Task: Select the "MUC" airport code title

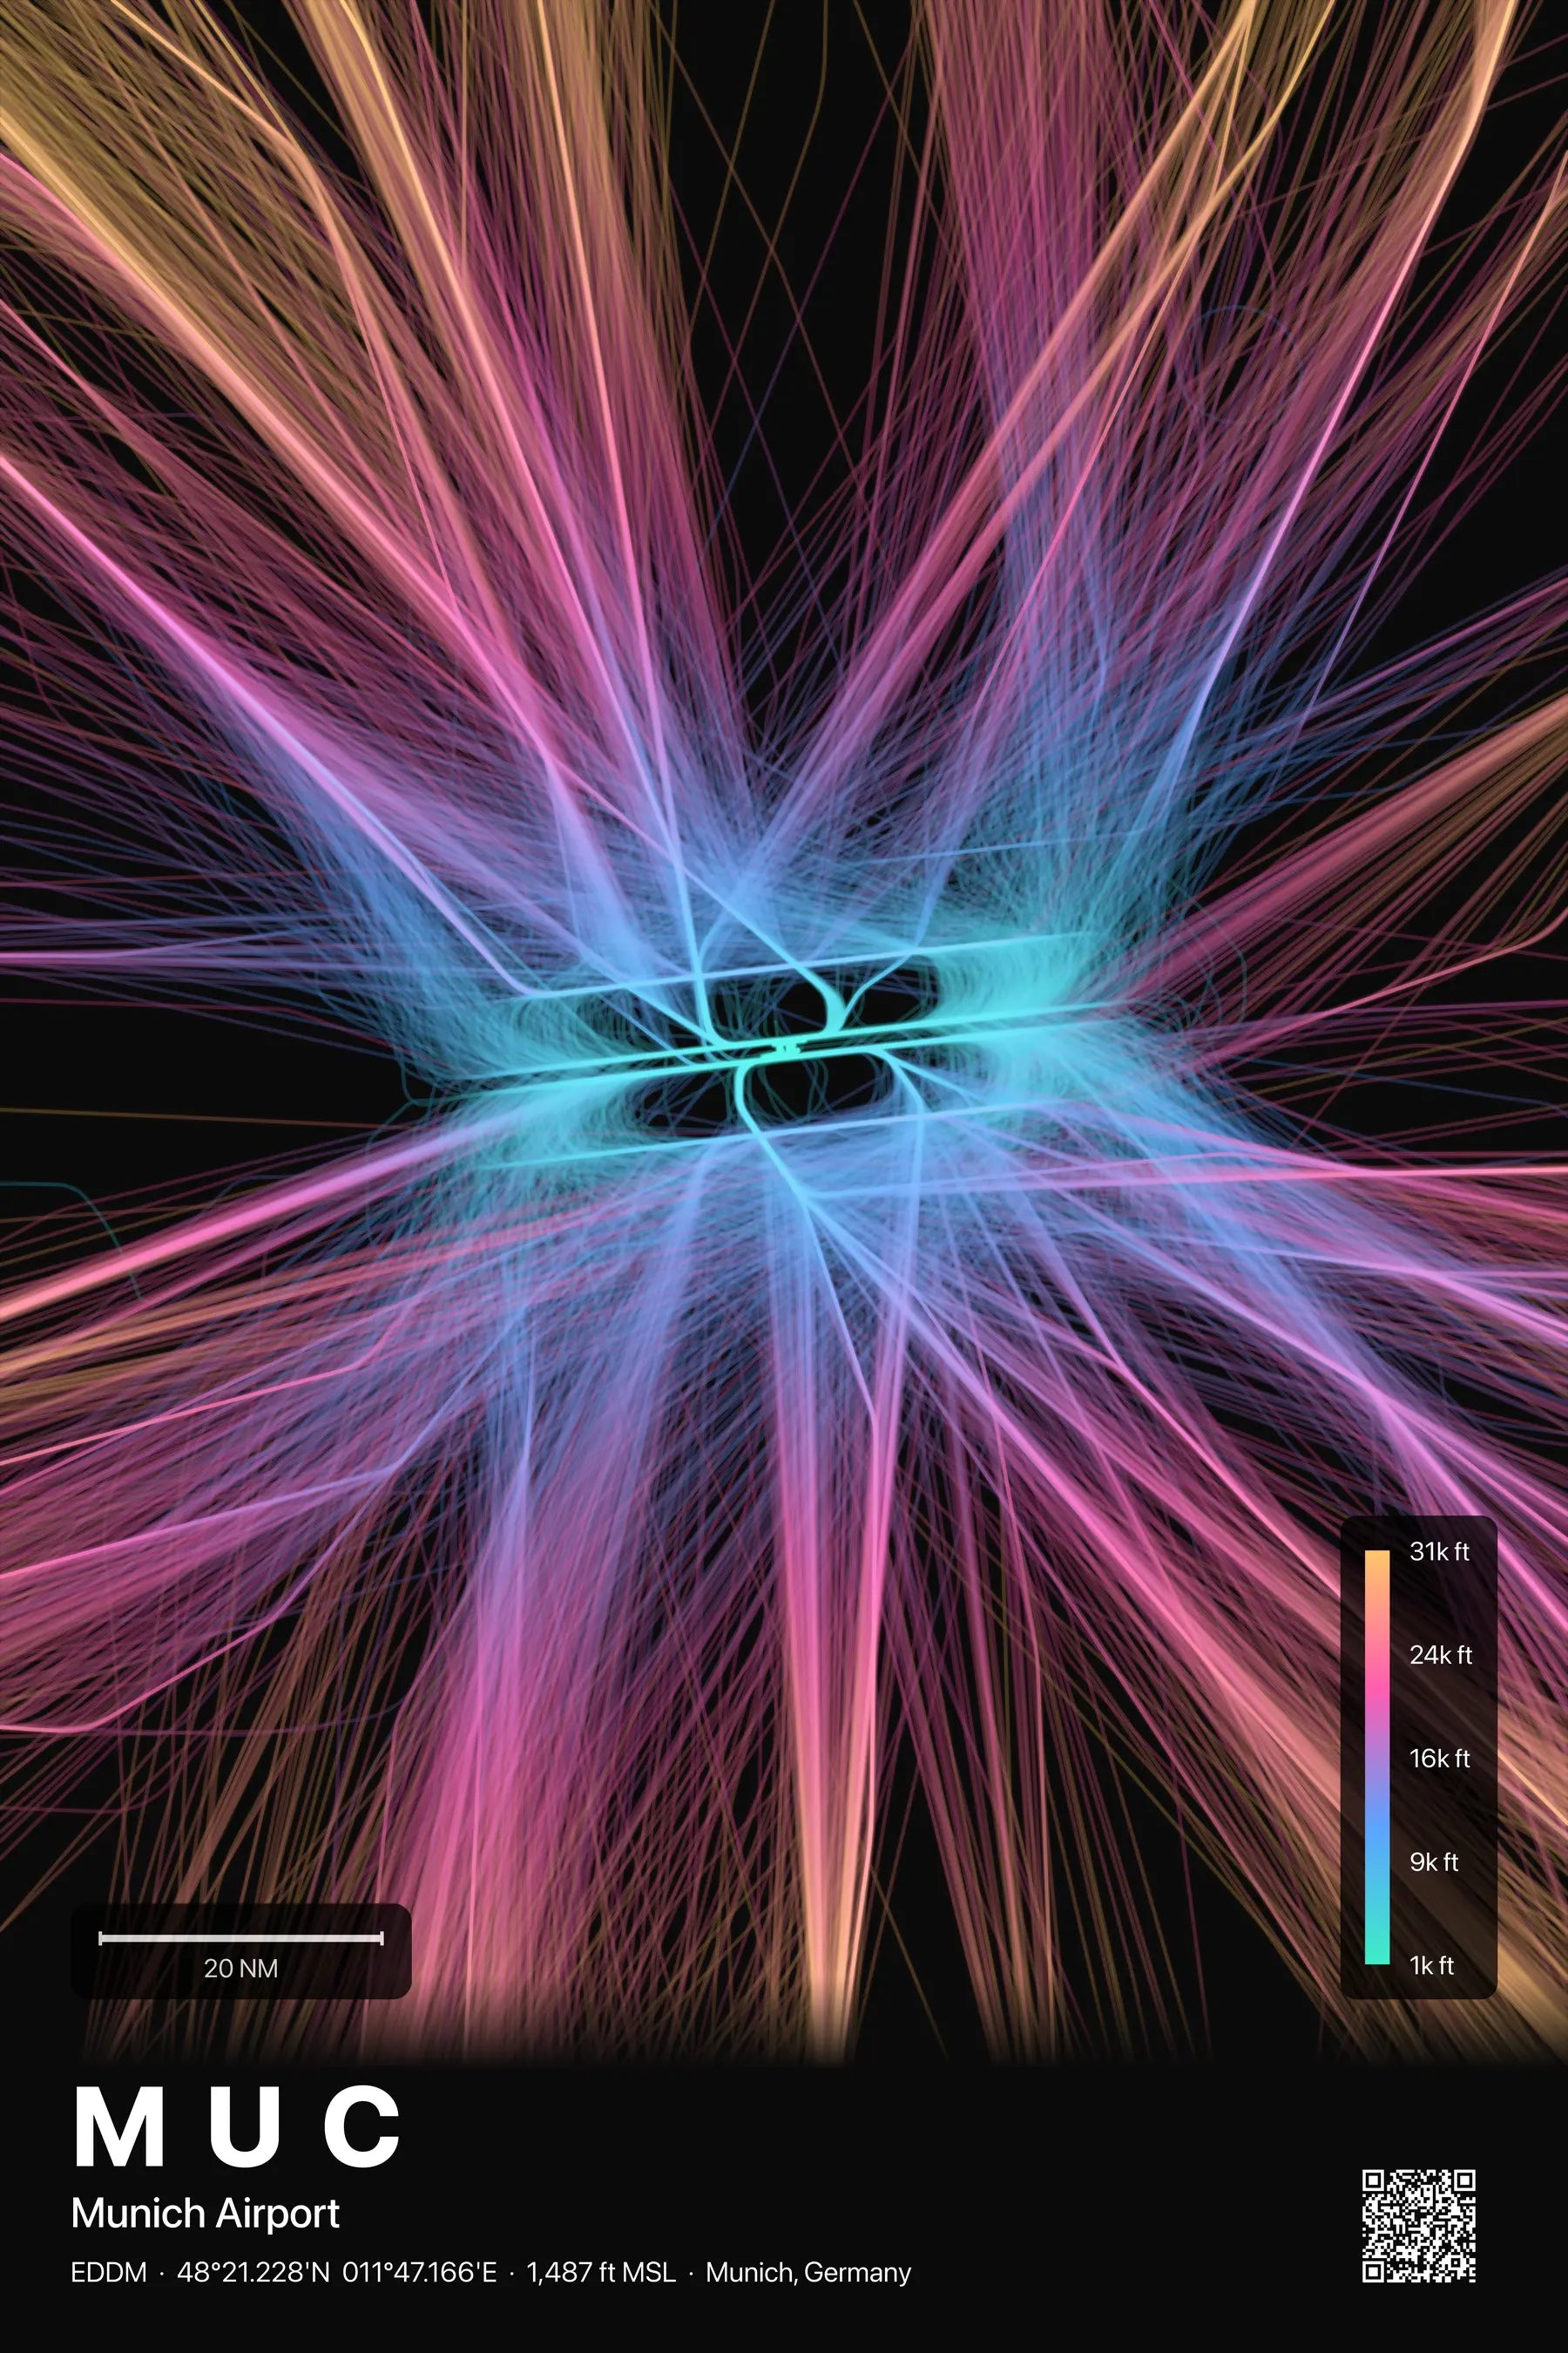Action: point(238,2126)
